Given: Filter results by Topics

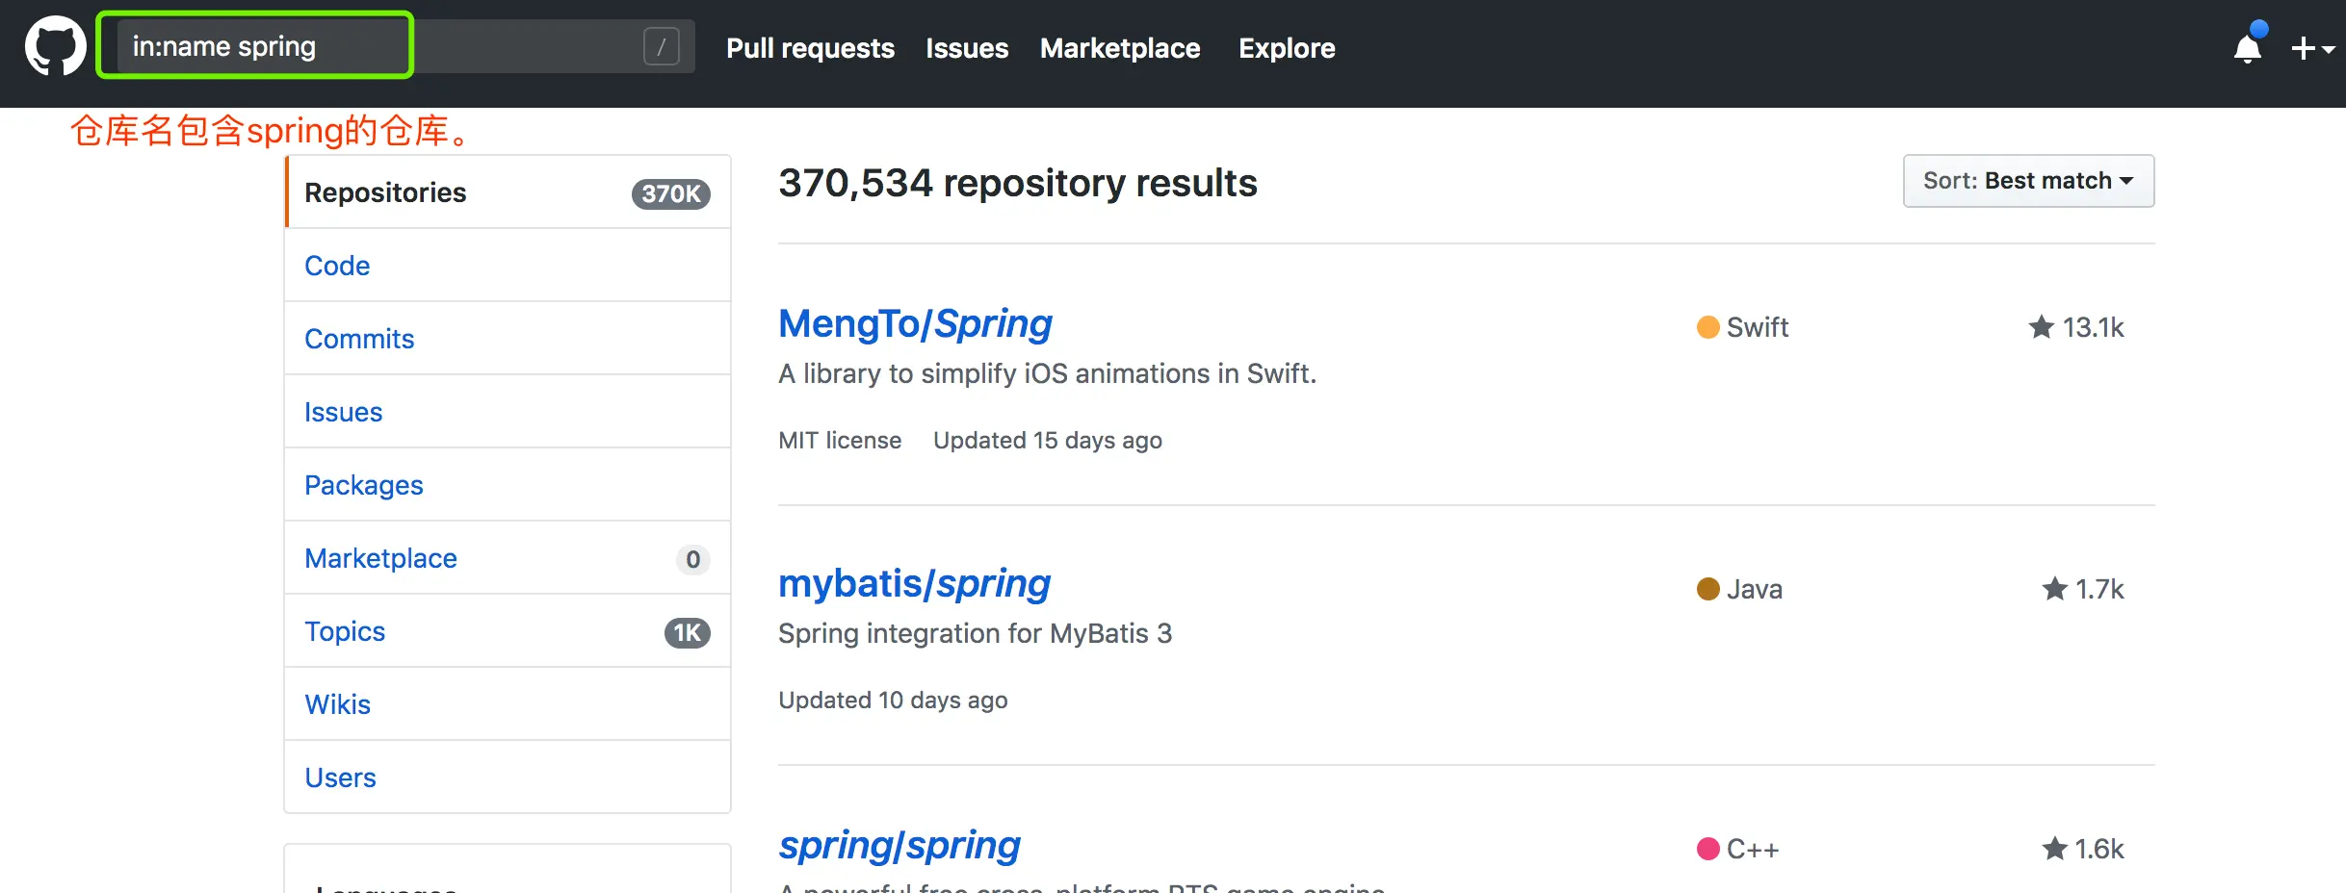Looking at the screenshot, I should (x=345, y=631).
